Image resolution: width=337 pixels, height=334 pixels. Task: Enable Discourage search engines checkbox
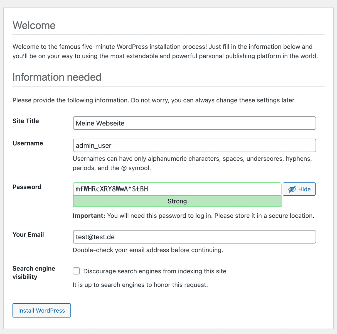pos(76,271)
